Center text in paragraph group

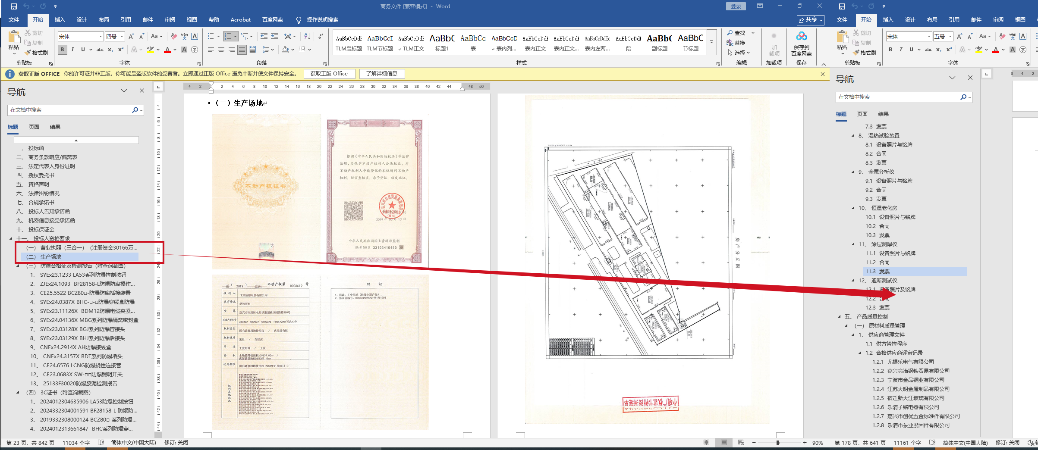(221, 50)
